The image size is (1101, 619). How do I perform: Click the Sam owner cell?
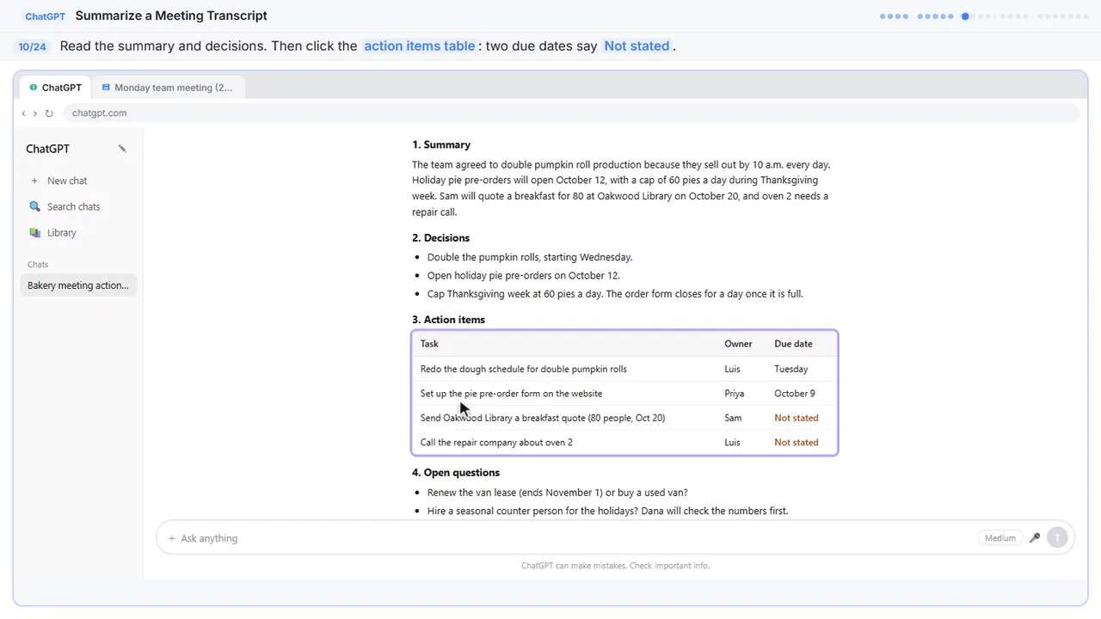coord(733,418)
